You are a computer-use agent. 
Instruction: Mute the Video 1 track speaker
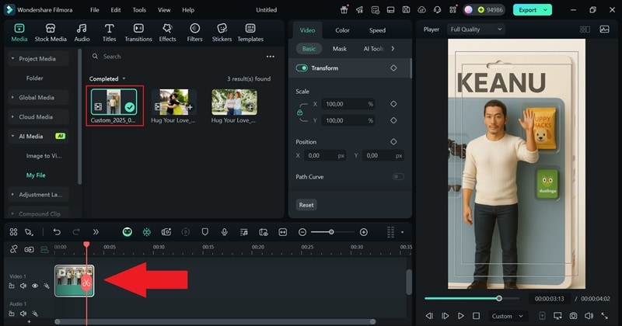pyautogui.click(x=23, y=286)
